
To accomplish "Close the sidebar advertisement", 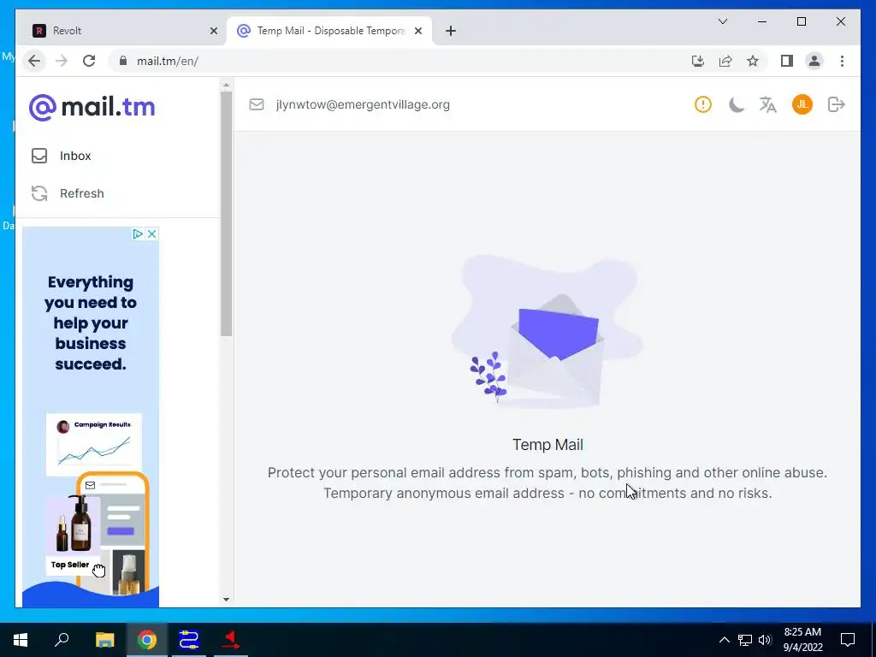I will [x=151, y=234].
